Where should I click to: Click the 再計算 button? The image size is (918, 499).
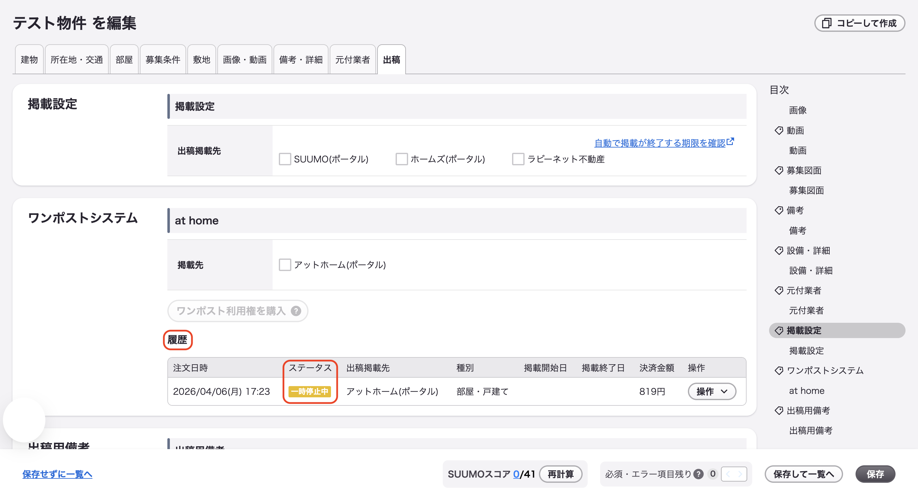[x=560, y=474]
